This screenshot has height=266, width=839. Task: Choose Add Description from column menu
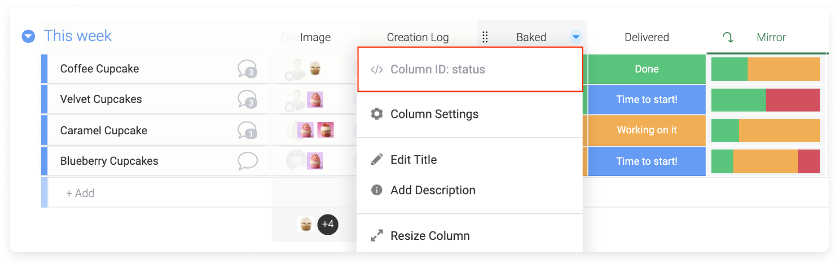click(432, 190)
